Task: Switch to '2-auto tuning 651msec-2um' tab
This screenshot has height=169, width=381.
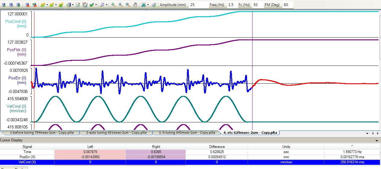Action: 116,133
